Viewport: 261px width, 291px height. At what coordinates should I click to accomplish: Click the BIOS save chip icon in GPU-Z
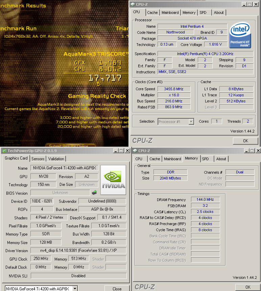pos(94,192)
